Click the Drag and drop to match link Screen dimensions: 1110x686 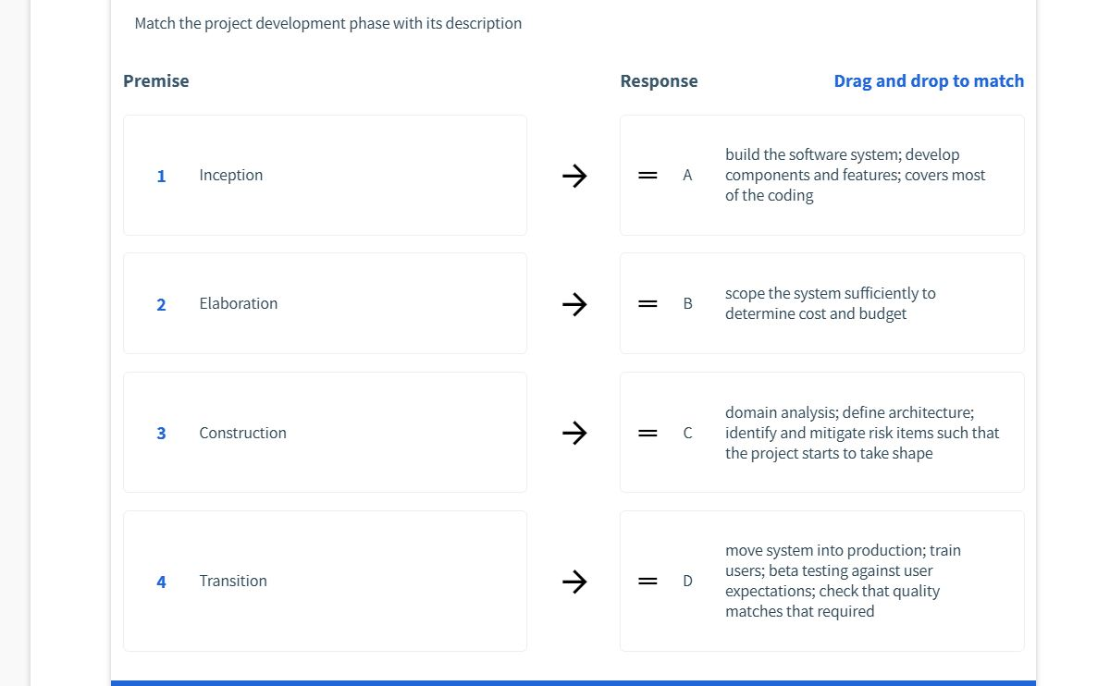pyautogui.click(x=929, y=80)
